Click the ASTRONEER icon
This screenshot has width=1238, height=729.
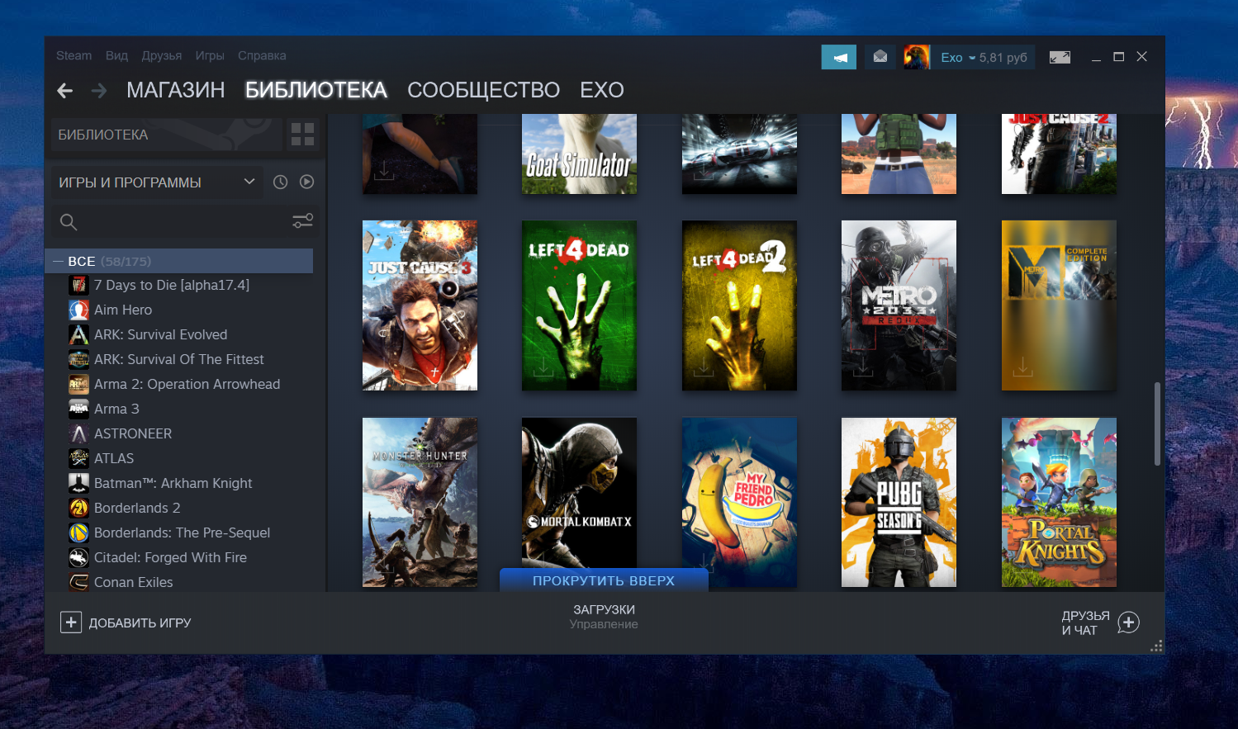coord(78,434)
